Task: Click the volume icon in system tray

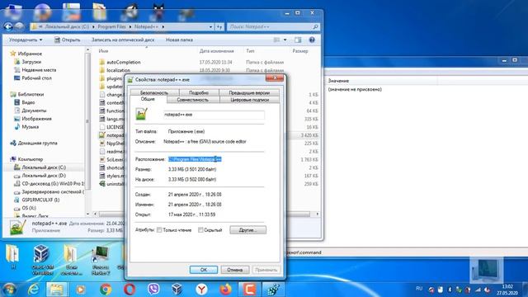Action: [x=487, y=290]
